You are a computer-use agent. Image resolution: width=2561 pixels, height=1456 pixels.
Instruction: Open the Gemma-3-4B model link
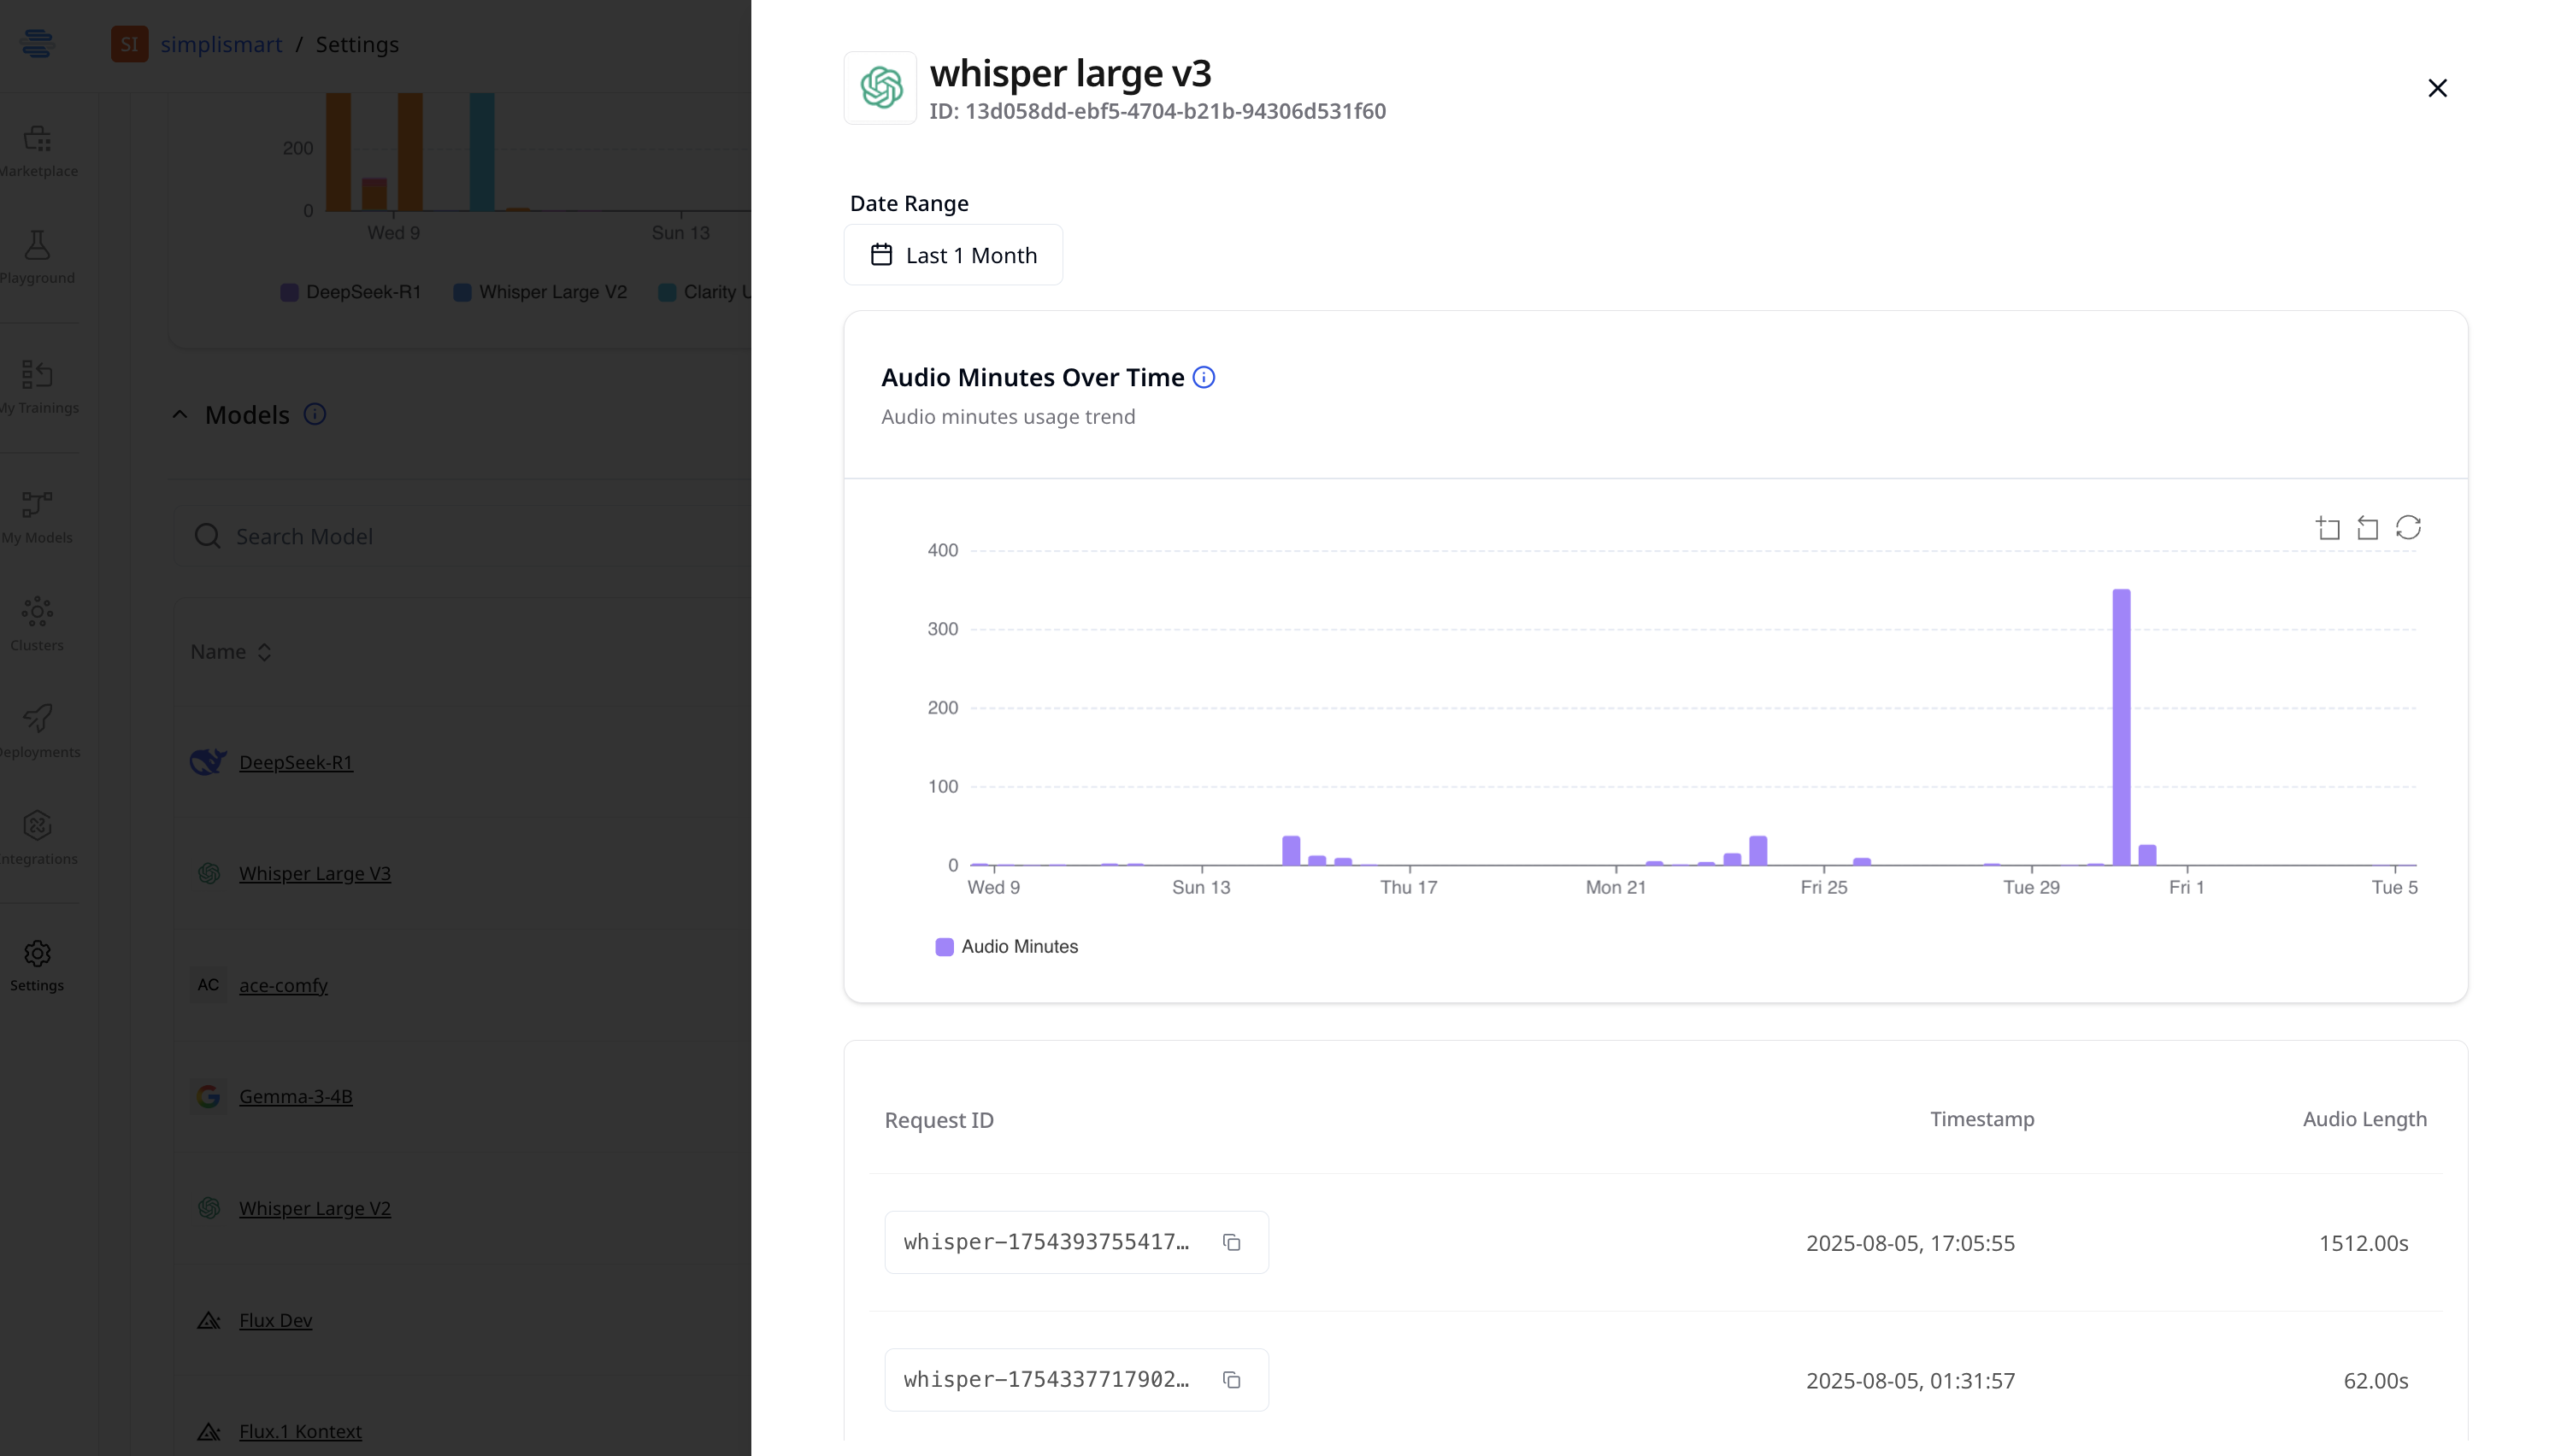295,1096
